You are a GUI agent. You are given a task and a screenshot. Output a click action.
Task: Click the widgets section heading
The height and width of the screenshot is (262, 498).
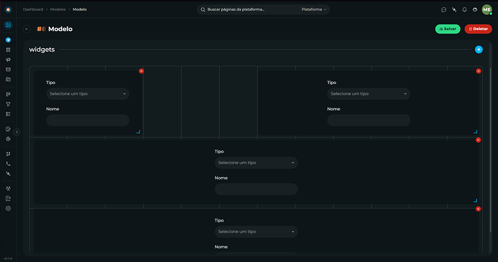42,49
